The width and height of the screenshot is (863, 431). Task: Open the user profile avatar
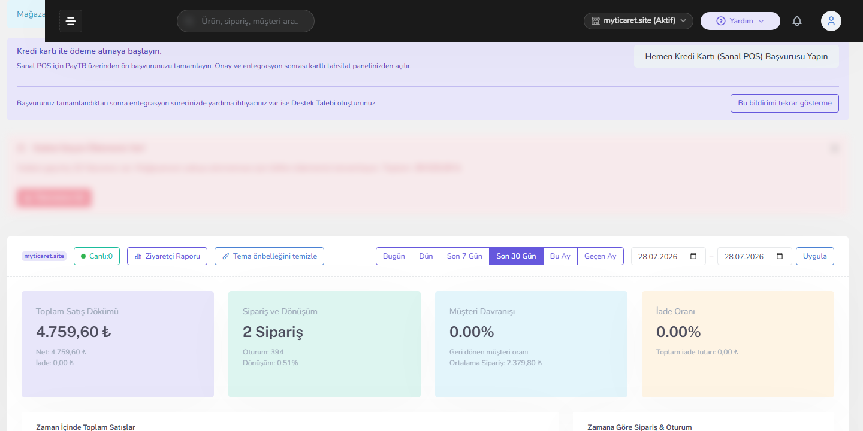(x=831, y=21)
